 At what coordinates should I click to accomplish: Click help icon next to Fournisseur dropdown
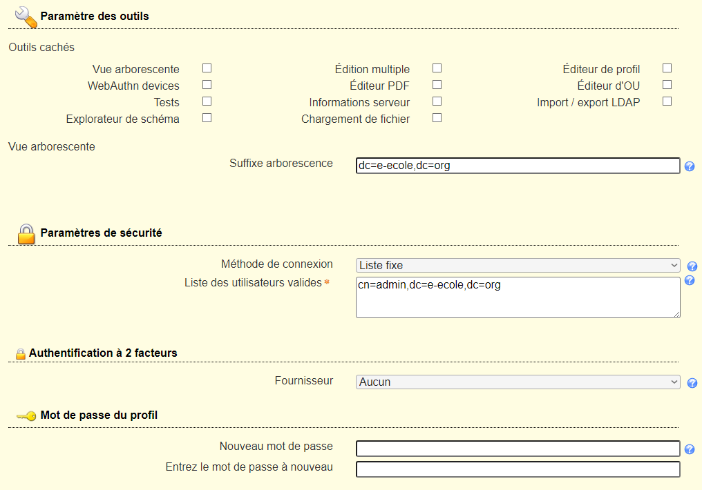(692, 383)
